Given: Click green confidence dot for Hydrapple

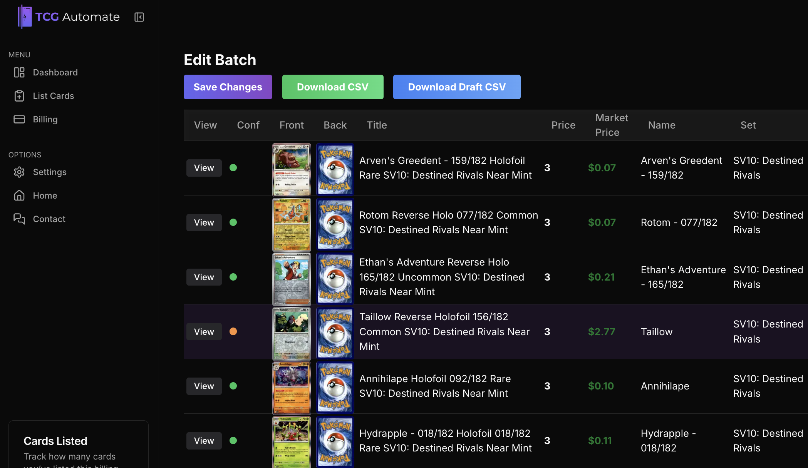Looking at the screenshot, I should point(233,440).
